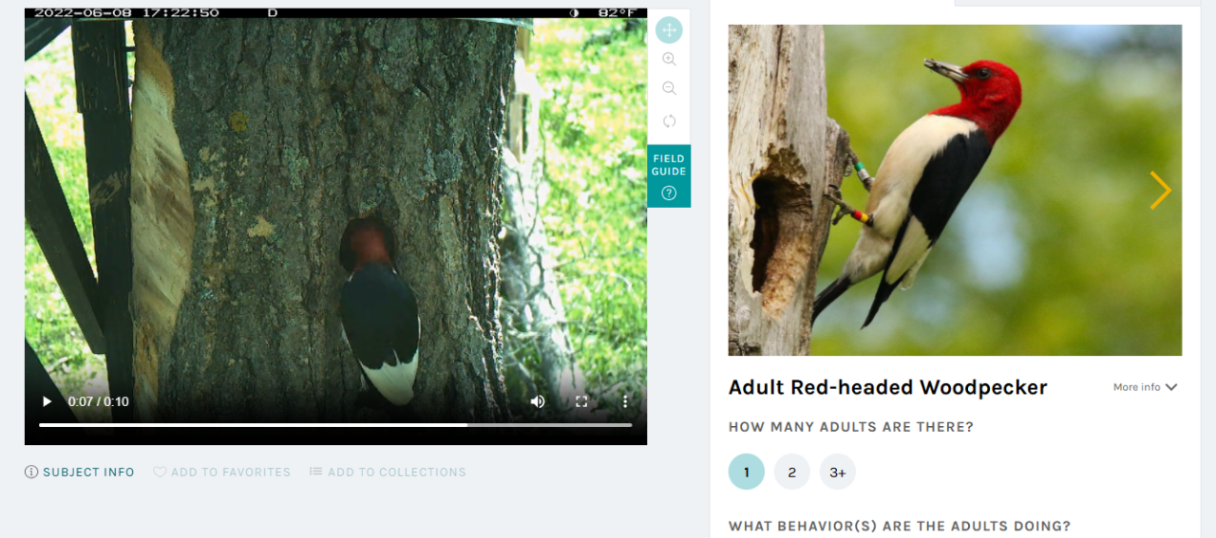This screenshot has height=538, width=1216.
Task: Add subject to collections
Action: pyautogui.click(x=388, y=472)
